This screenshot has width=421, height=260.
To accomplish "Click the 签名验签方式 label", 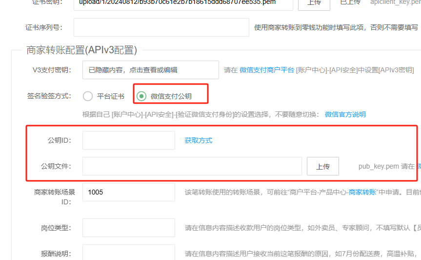I will pyautogui.click(x=49, y=96).
